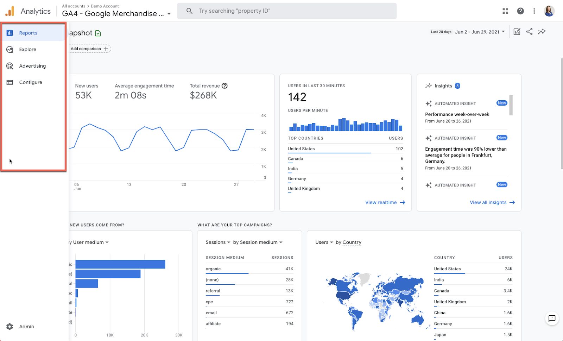Image resolution: width=563 pixels, height=341 pixels.
Task: Select the Average engagement time metric
Action: point(144,91)
